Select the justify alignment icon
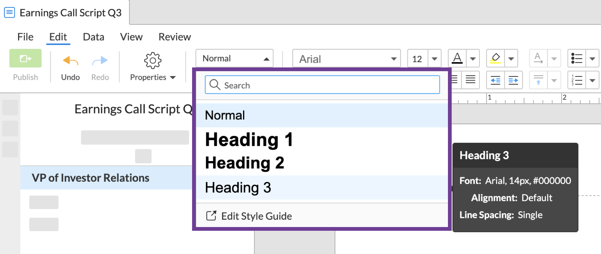The height and width of the screenshot is (254, 601). click(470, 80)
